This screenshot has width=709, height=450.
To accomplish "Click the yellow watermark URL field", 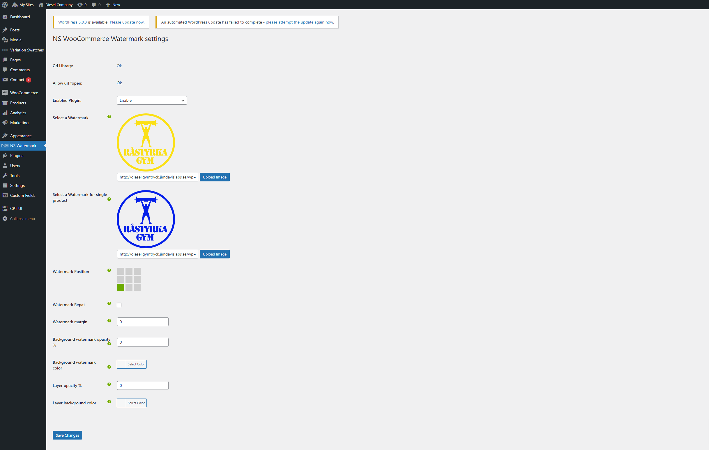I will (158, 177).
